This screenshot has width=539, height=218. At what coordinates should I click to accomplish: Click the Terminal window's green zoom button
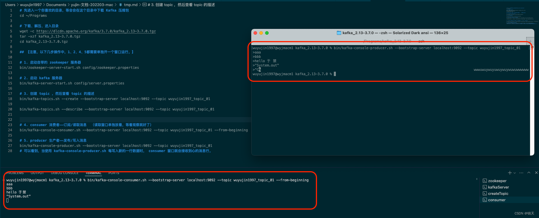click(267, 33)
